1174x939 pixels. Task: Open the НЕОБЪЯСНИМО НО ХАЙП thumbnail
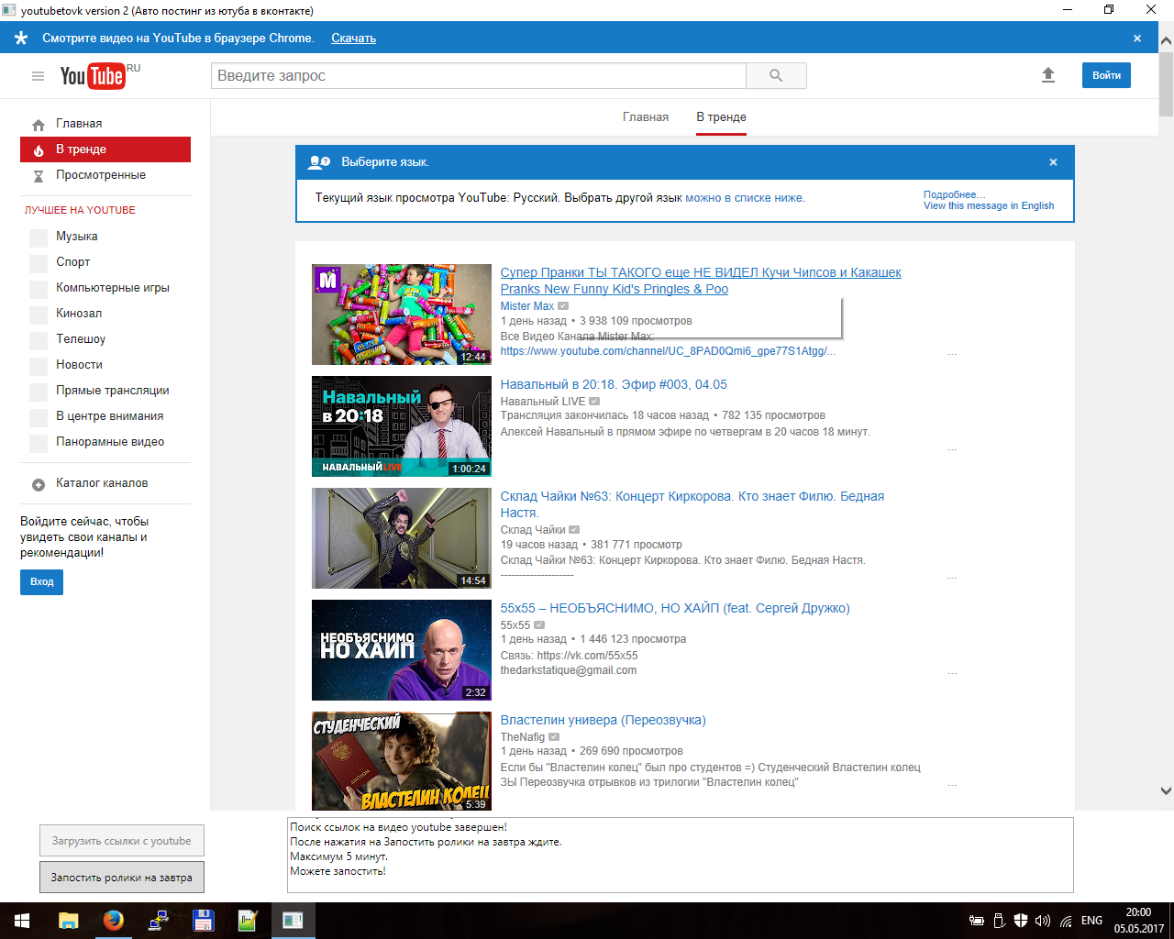click(402, 650)
